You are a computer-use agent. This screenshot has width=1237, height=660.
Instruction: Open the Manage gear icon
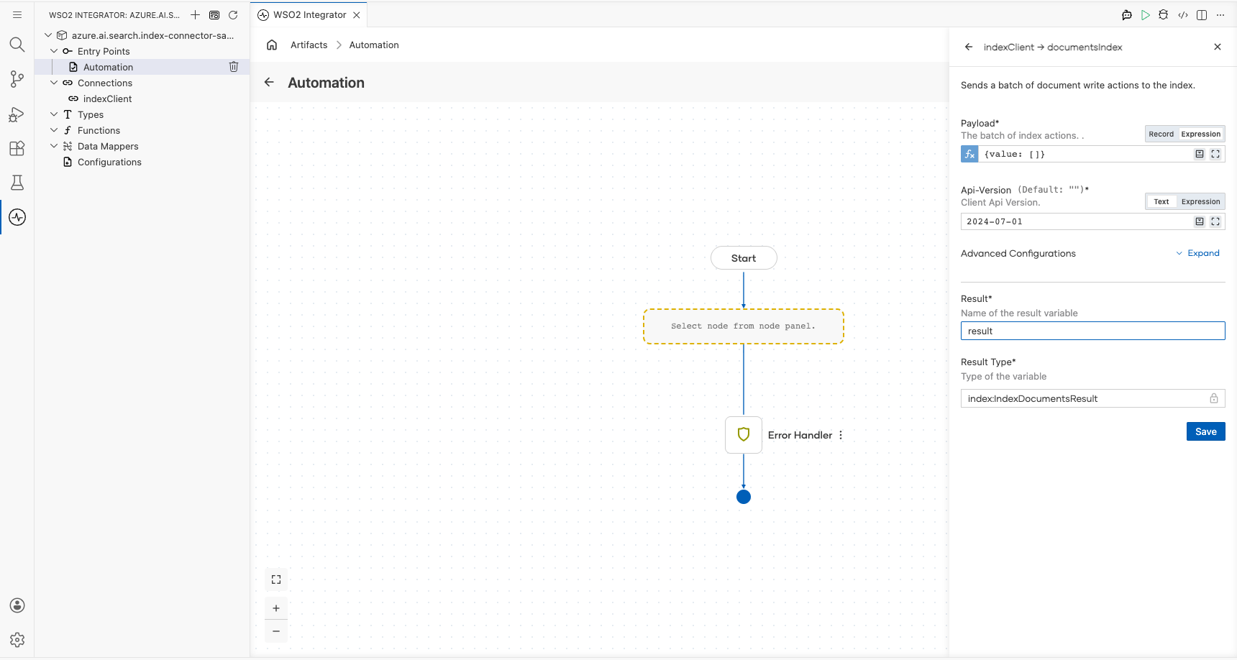point(17,640)
